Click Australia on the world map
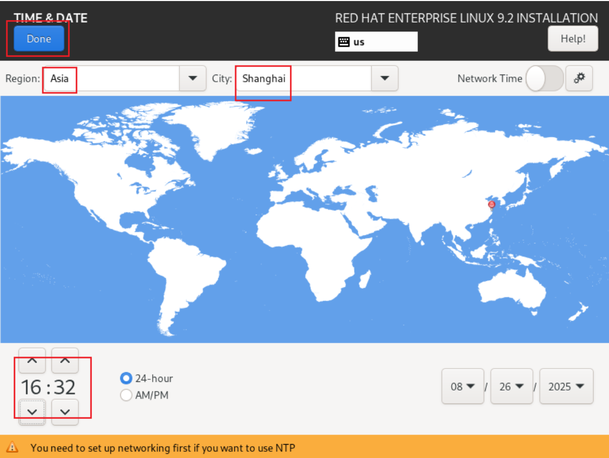The image size is (609, 458). click(513, 289)
